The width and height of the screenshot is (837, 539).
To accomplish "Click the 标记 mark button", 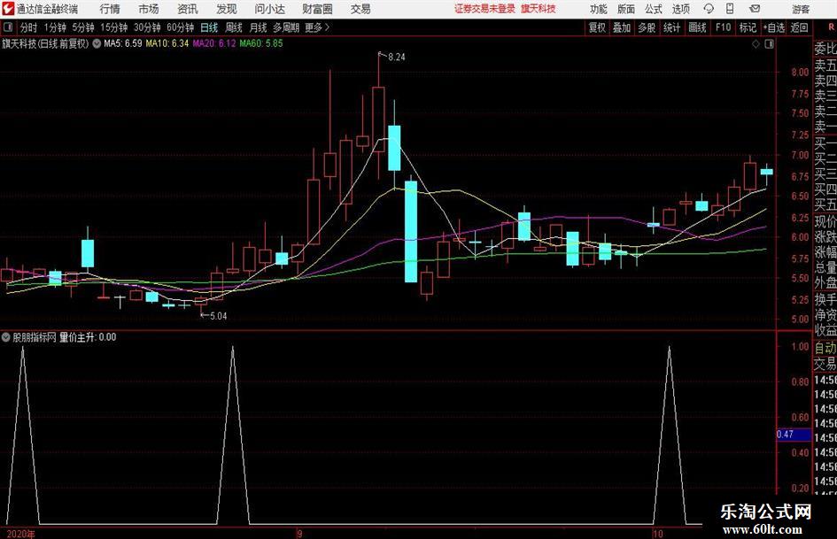I will coord(748,27).
